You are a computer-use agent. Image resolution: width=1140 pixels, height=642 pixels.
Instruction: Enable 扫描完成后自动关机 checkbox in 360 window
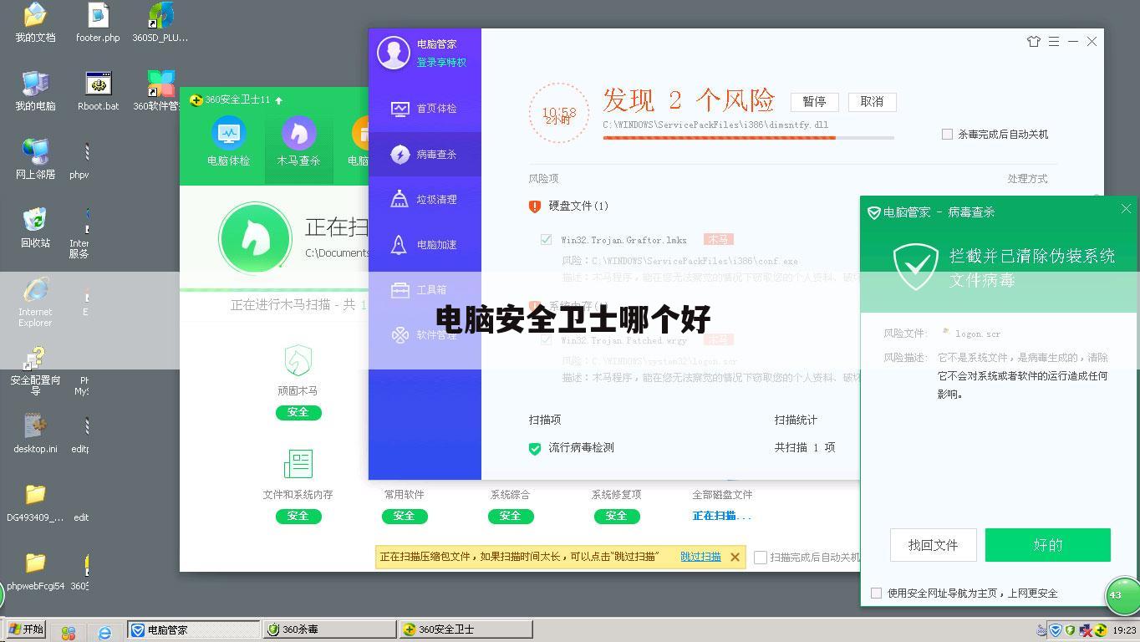(x=761, y=557)
